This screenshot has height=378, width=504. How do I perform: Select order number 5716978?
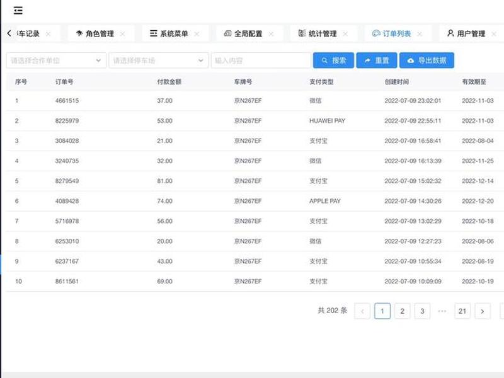click(67, 221)
